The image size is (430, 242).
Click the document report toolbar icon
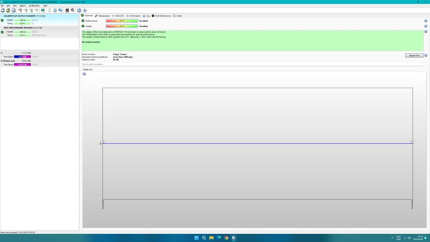pos(49,10)
